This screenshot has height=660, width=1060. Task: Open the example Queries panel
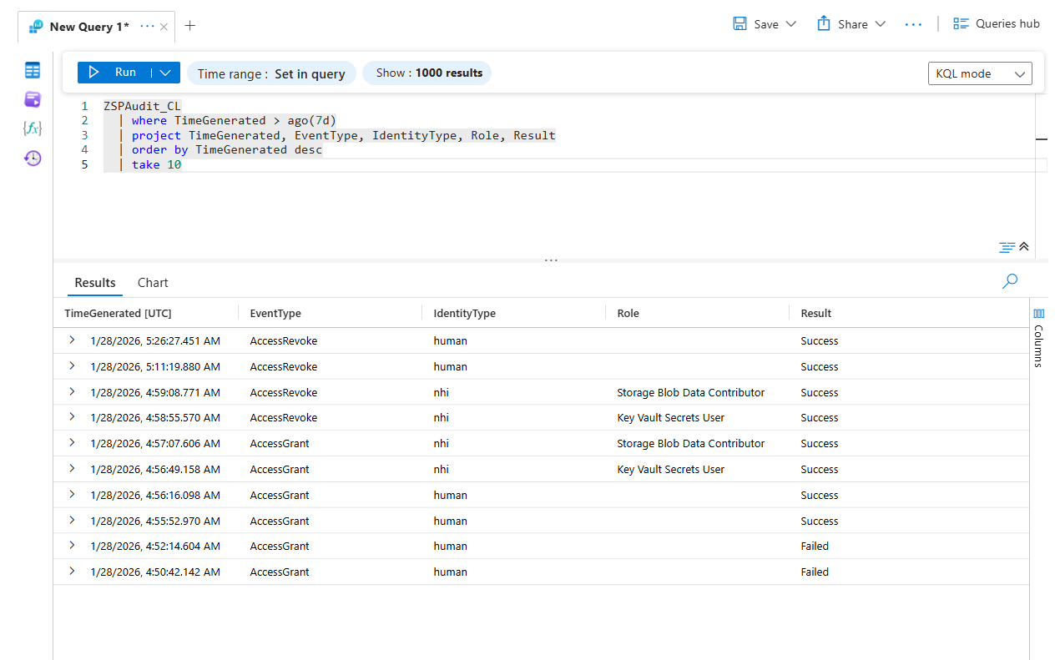[x=32, y=99]
